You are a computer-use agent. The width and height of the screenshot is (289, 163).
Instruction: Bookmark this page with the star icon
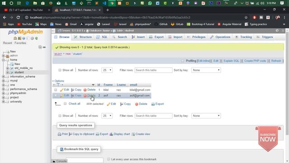246,17
